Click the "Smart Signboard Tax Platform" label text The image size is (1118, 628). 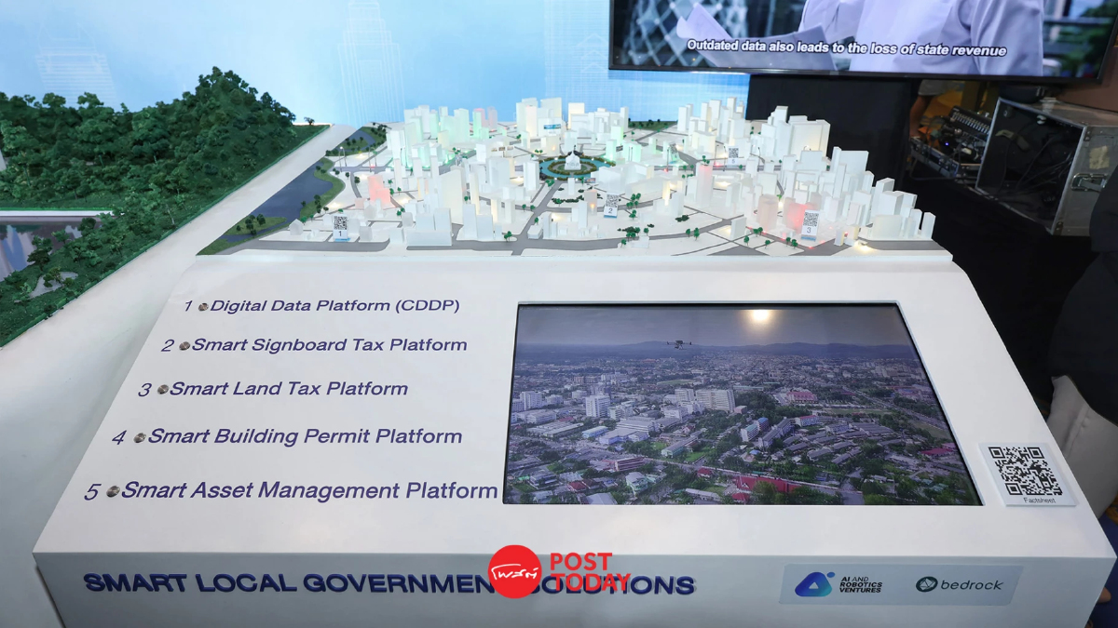(330, 345)
